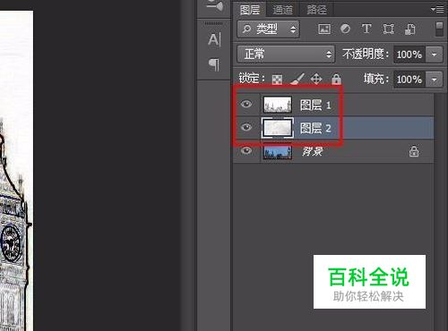Filter layers by shape type
448x331 pixels.
(x=388, y=29)
